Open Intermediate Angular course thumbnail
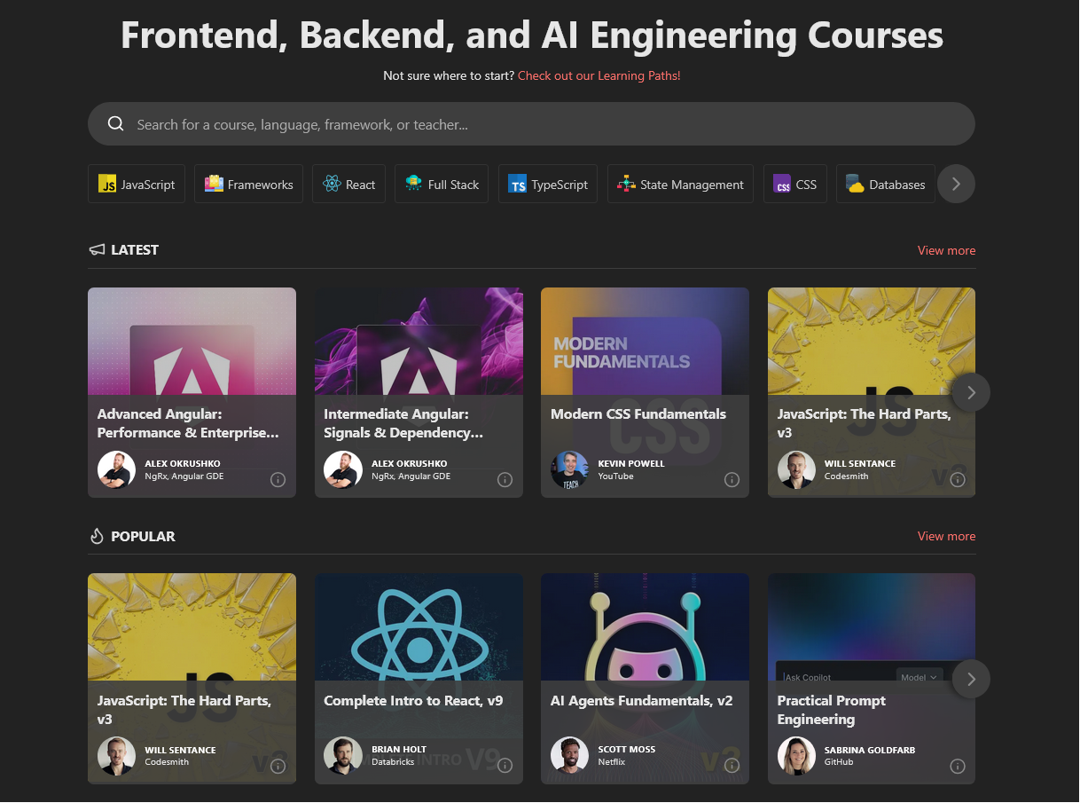1080x803 pixels. (419, 342)
